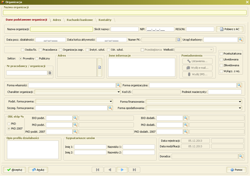Go to last record

(134, 170)
